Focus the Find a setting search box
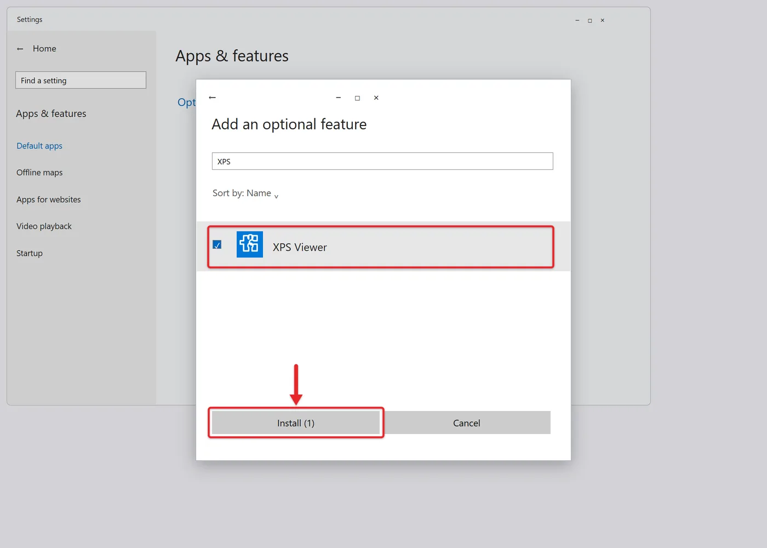Viewport: 767px width, 548px height. [x=81, y=80]
